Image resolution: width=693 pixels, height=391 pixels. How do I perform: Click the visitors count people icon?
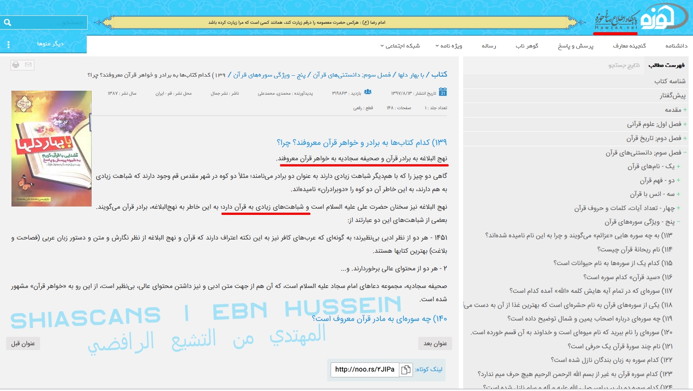pyautogui.click(x=368, y=92)
